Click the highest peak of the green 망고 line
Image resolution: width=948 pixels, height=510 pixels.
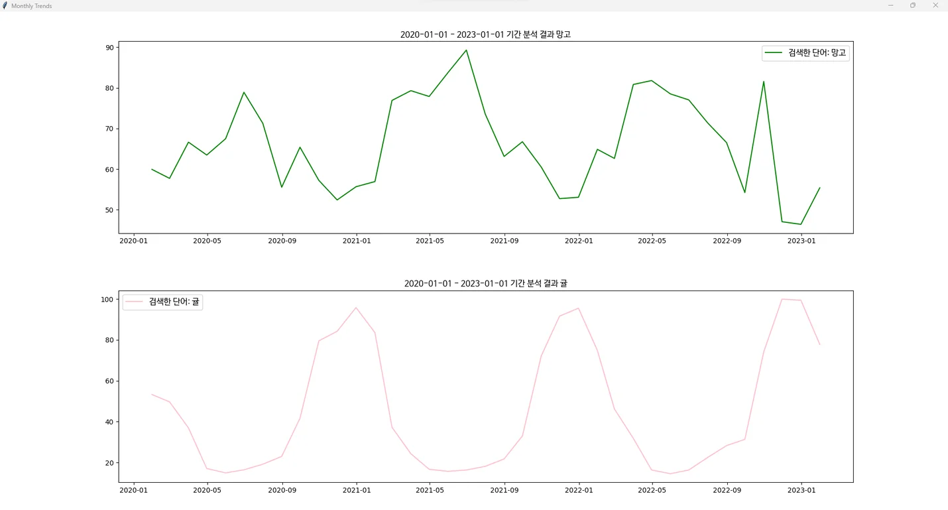pyautogui.click(x=466, y=50)
